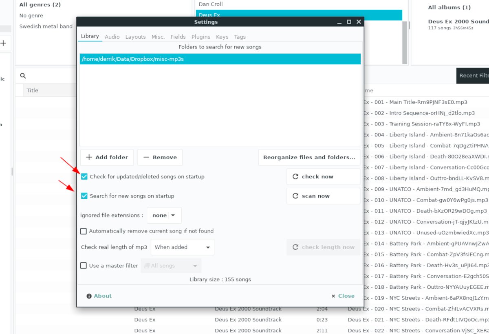Select the misc-mp3s folder path entry
The width and height of the screenshot is (489, 334).
coord(220,59)
